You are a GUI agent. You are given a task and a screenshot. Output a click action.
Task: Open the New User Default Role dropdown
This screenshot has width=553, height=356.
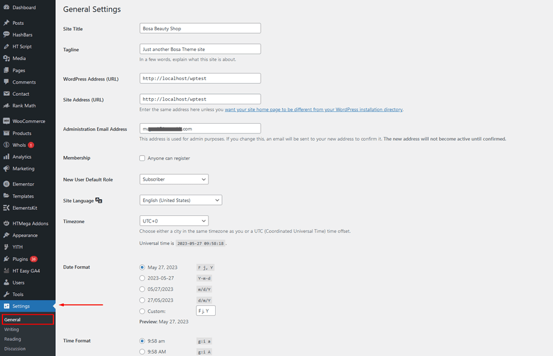(x=174, y=180)
